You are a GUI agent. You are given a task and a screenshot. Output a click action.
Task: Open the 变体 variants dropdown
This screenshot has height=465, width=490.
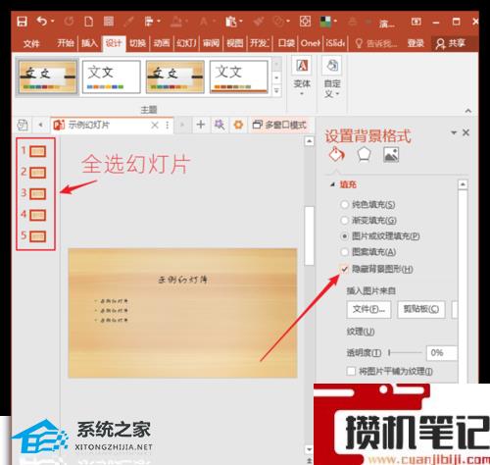[x=302, y=77]
